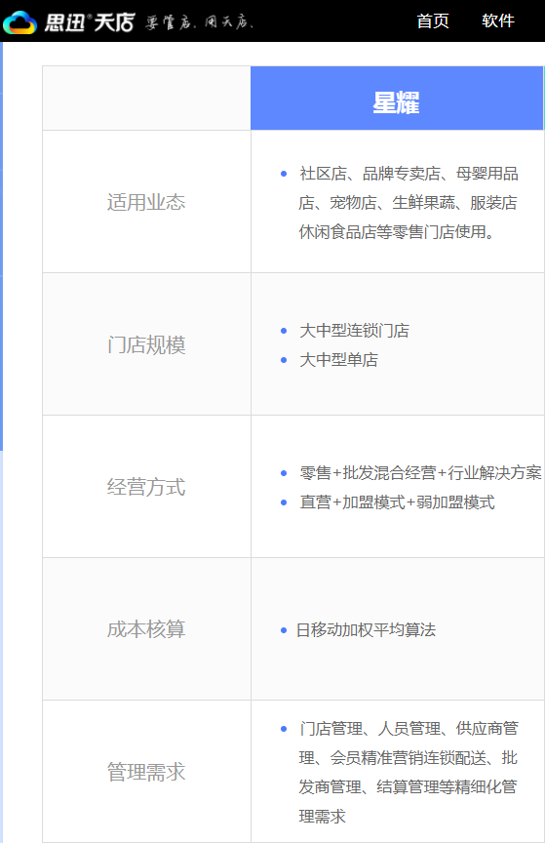The width and height of the screenshot is (545, 843).
Task: Click the 日移动加权平均算法 text
Action: click(x=366, y=630)
